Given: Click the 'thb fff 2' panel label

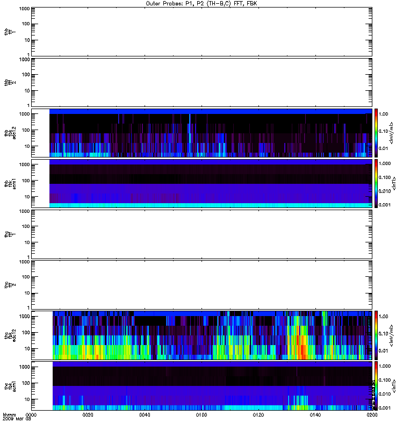Looking at the screenshot, I should pos(10,83).
